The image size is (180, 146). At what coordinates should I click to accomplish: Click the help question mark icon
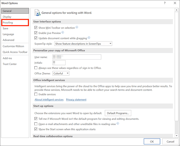point(165,3)
